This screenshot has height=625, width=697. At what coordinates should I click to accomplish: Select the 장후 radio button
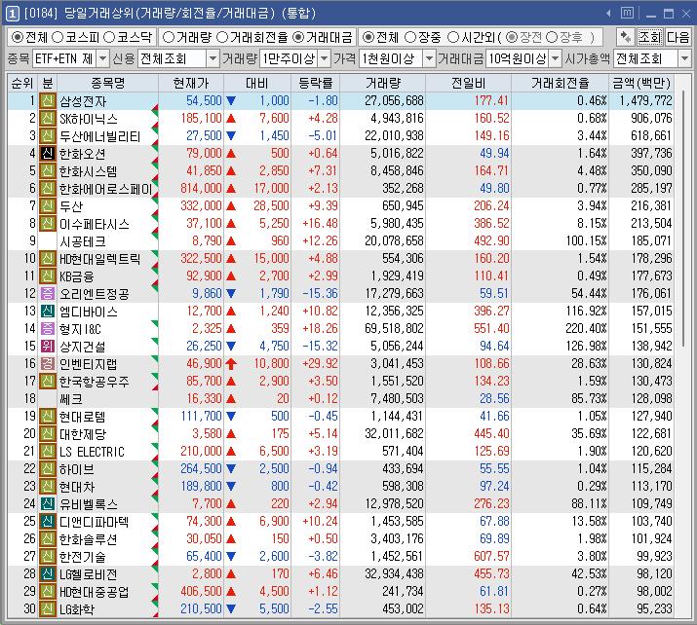click(552, 37)
